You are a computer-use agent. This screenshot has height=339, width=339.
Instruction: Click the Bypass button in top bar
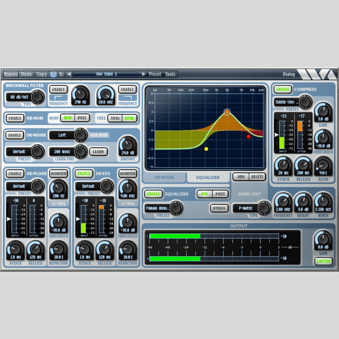(x=11, y=74)
